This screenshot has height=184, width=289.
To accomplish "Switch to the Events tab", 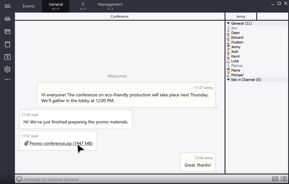I will [29, 6].
